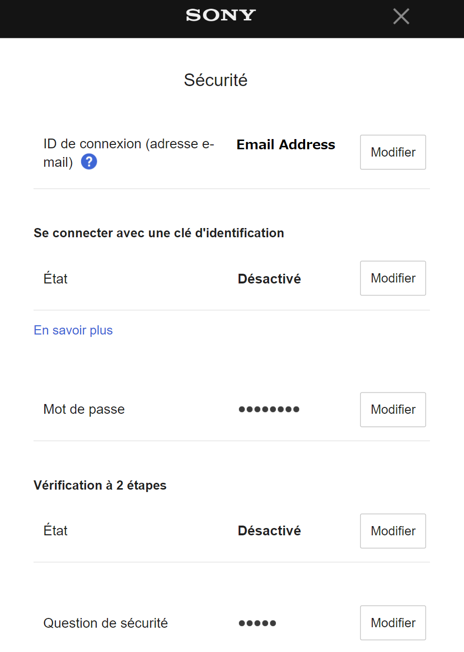Viewport: 464px width, 652px height.
Task: Click the Mot de passe label
Action: click(84, 409)
